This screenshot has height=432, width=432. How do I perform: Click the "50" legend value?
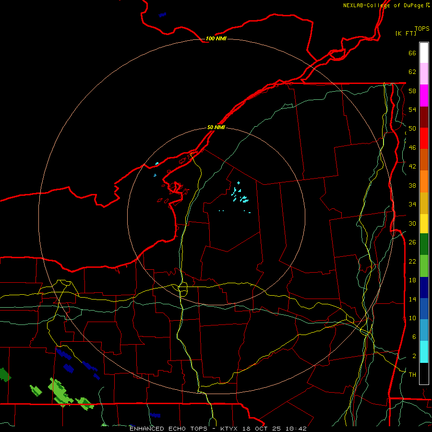pos(412,129)
